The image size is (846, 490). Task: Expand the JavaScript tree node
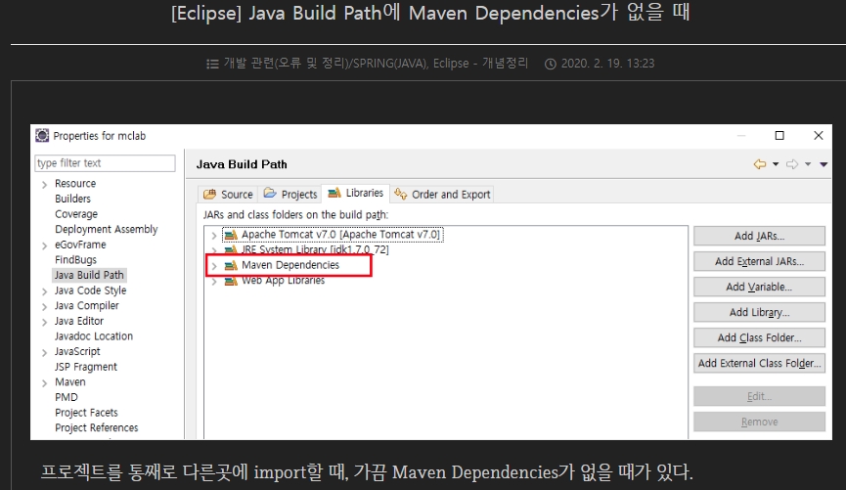(44, 352)
